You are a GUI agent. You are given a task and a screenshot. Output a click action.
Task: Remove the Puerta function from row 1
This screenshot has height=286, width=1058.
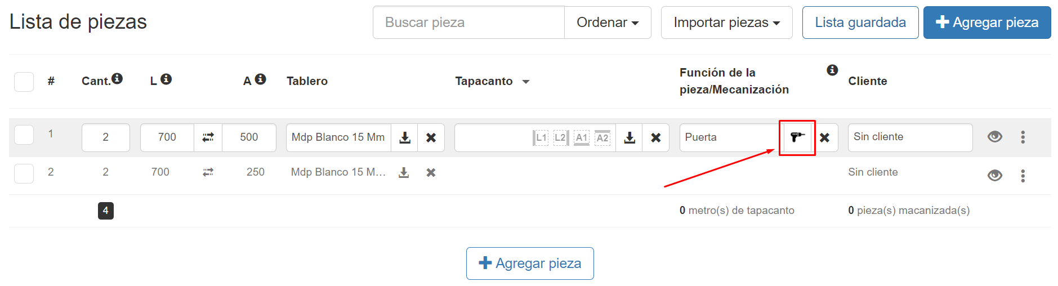tap(824, 137)
